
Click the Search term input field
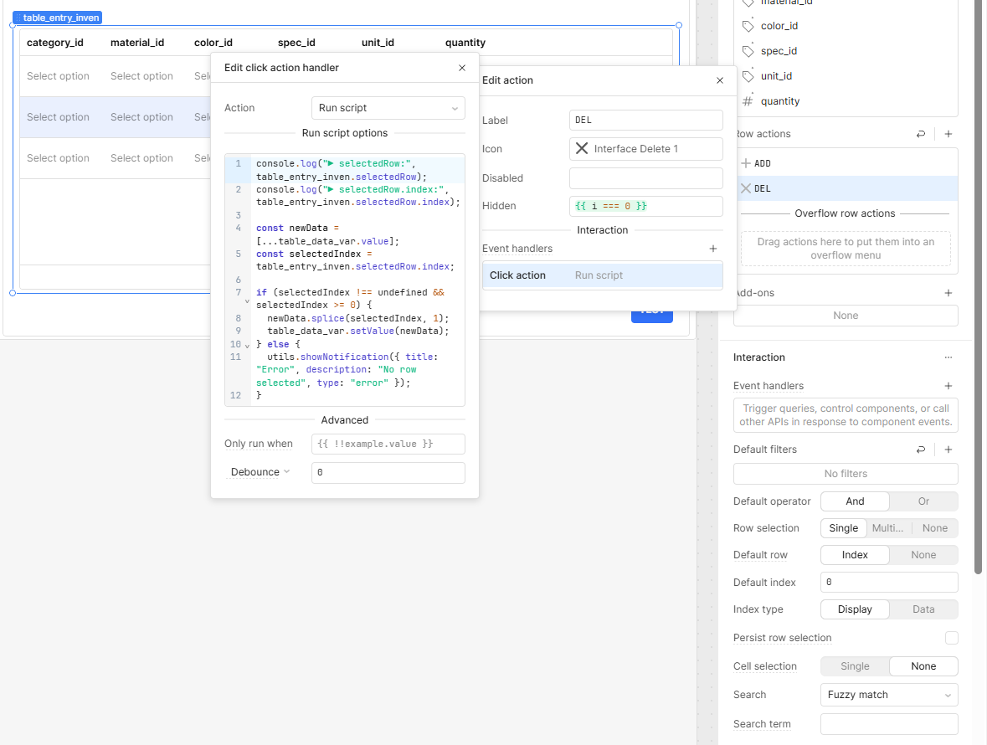(x=889, y=723)
